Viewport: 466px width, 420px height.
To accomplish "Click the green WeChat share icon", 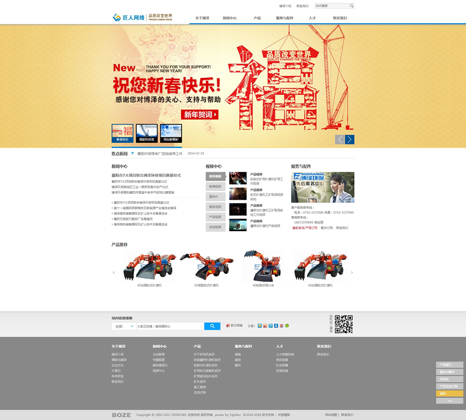I will (287, 326).
